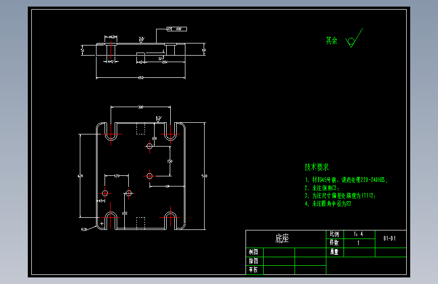Select the 6.3 surface roughness symbol
The height and width of the screenshot is (284, 438).
point(159,119)
